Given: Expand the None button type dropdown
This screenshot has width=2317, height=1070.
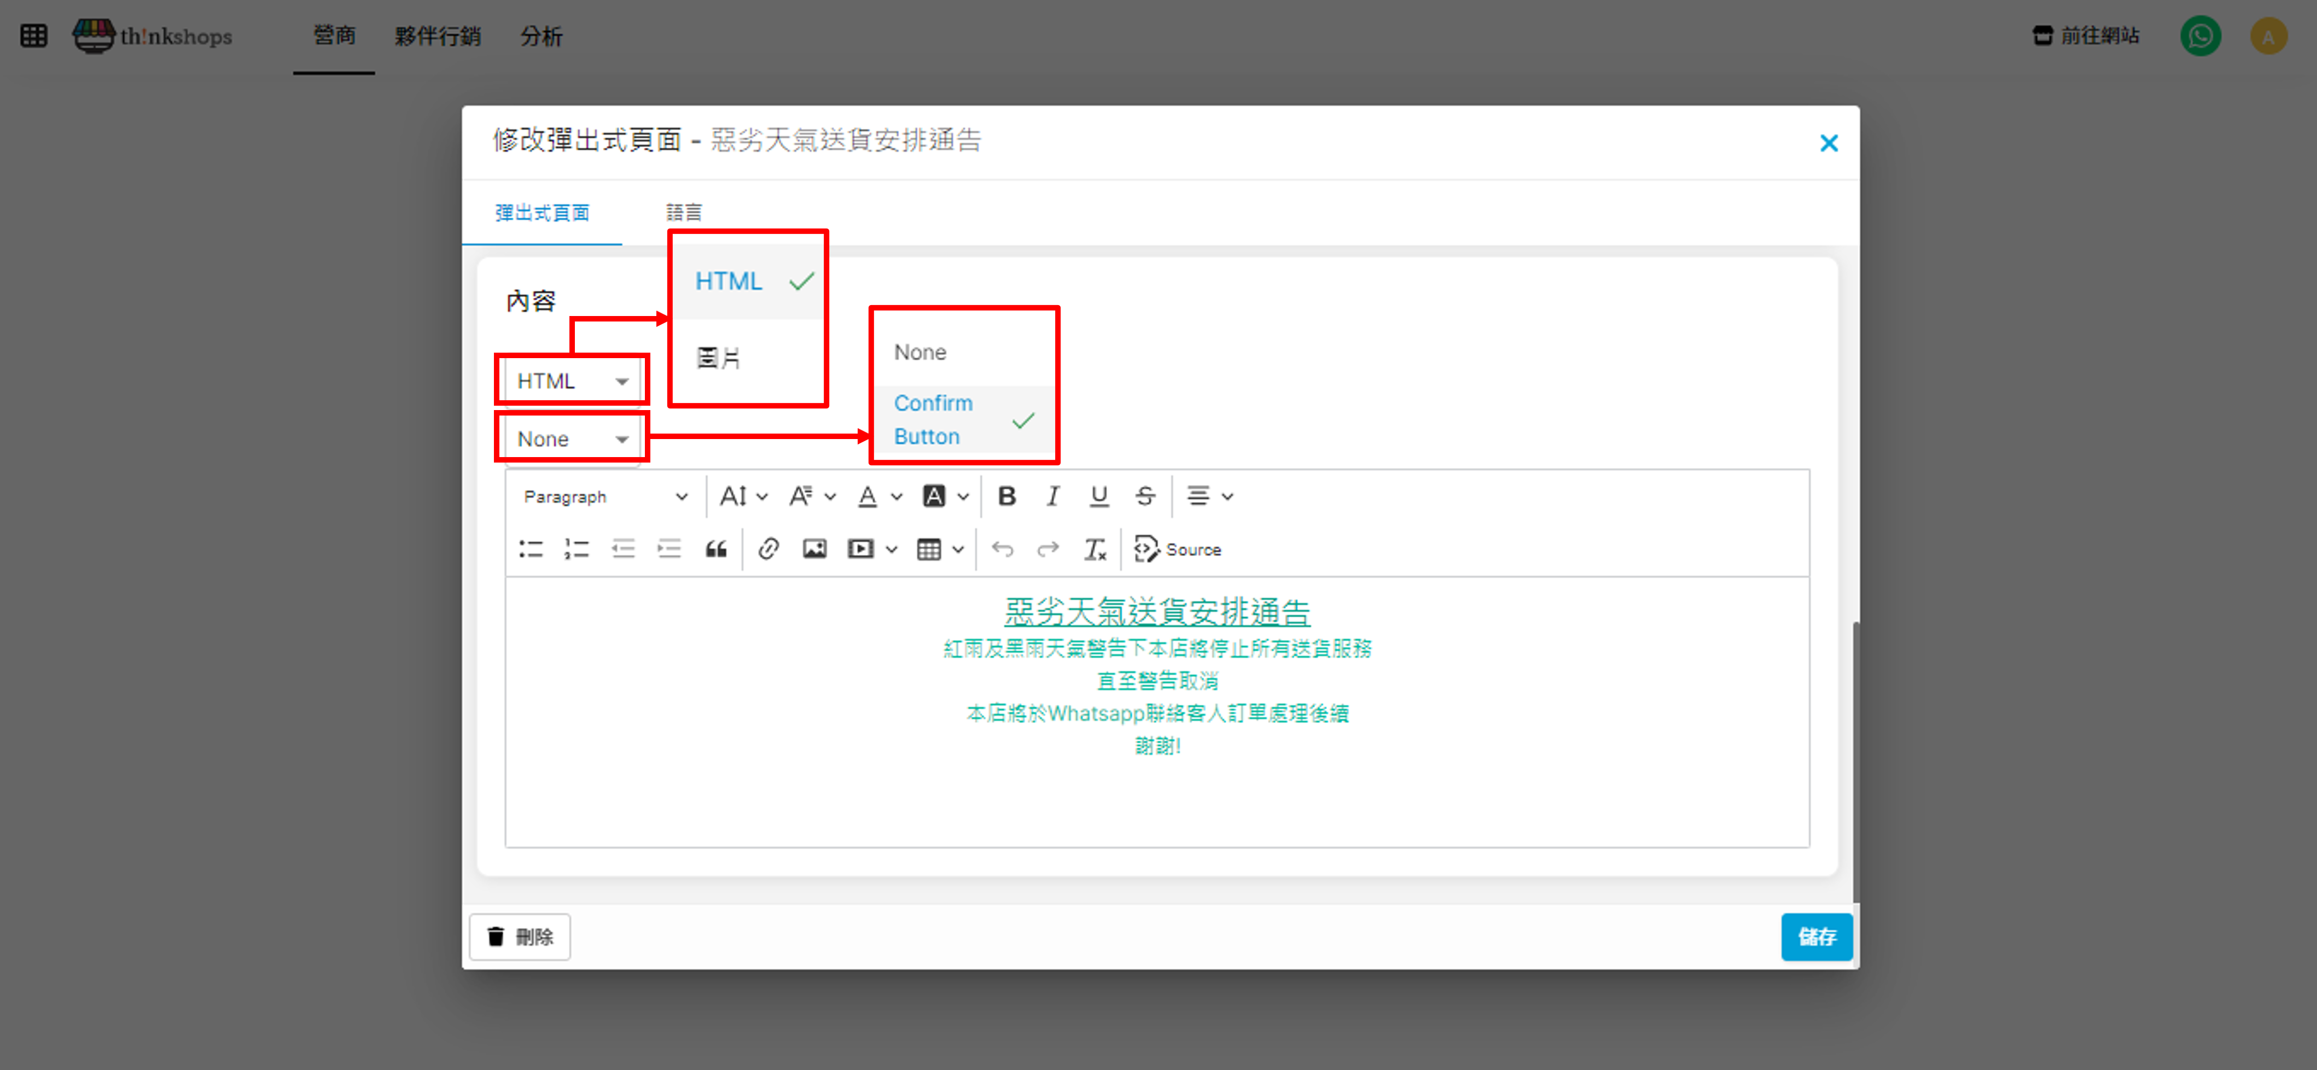Looking at the screenshot, I should pyautogui.click(x=571, y=439).
